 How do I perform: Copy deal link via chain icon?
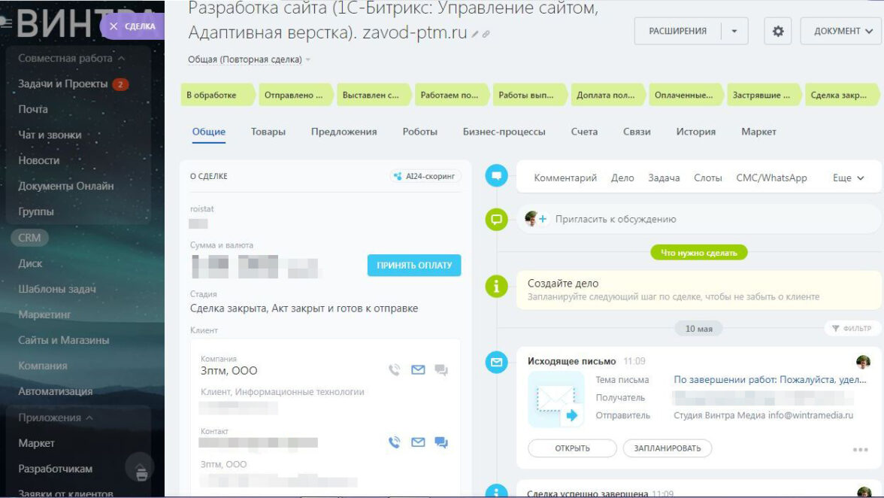486,35
